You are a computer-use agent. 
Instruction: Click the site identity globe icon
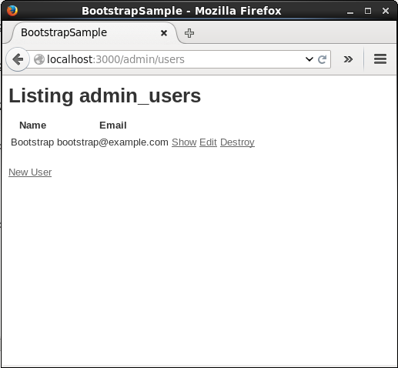tap(39, 59)
